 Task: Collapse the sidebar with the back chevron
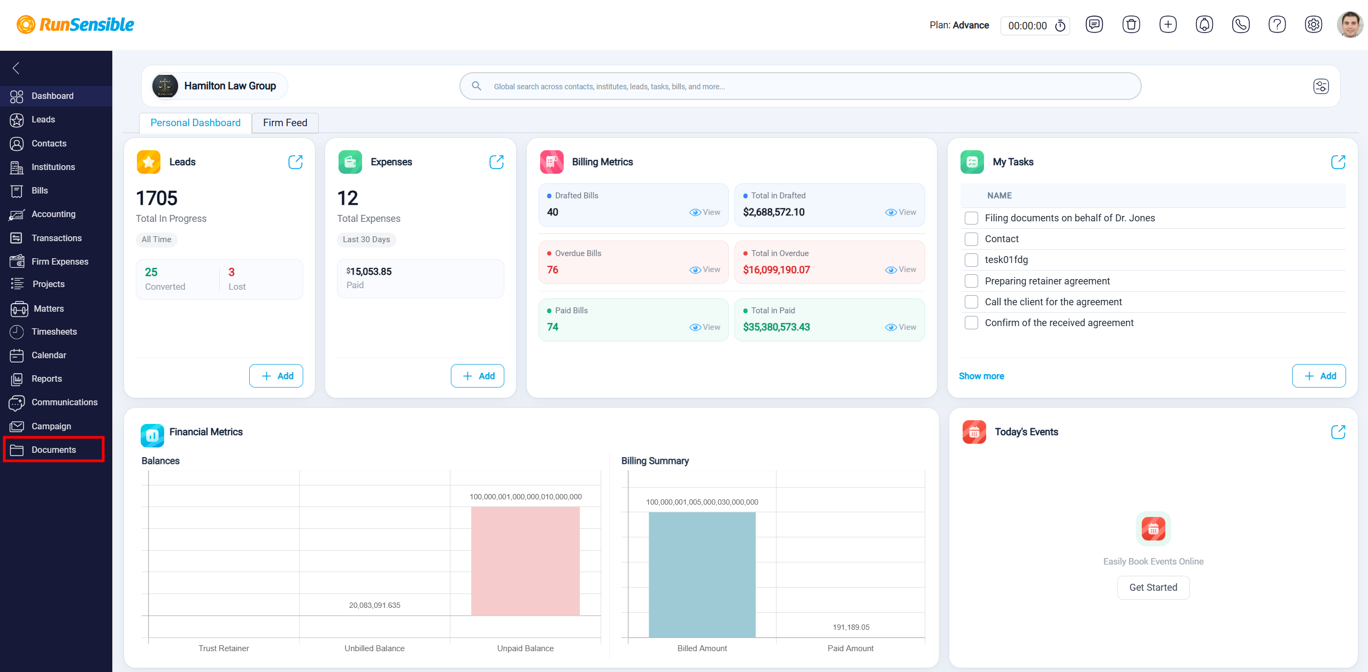16,68
